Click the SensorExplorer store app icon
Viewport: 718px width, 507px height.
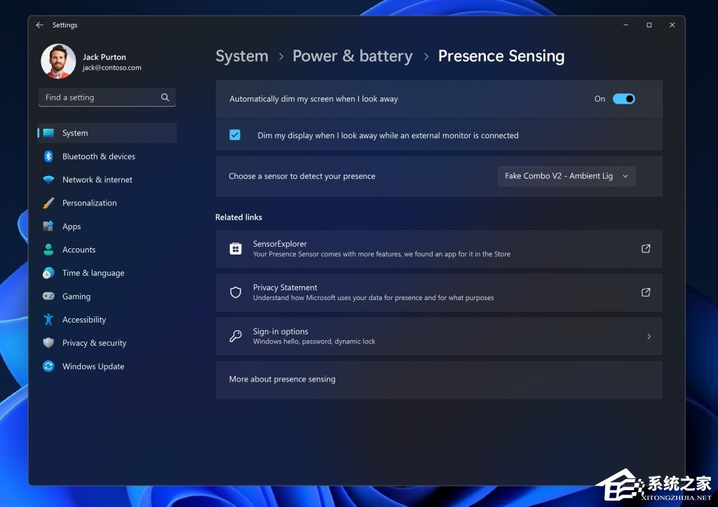click(x=235, y=248)
